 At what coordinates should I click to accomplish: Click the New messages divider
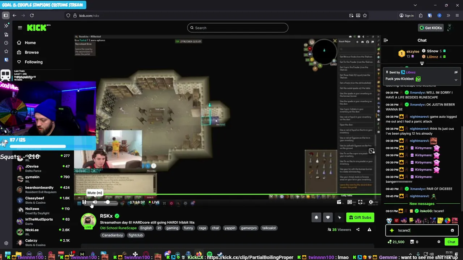(422, 204)
